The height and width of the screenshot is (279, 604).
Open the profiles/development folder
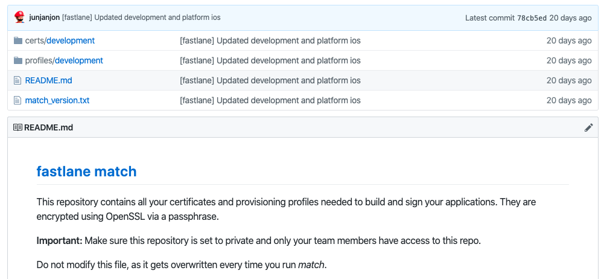(x=78, y=60)
